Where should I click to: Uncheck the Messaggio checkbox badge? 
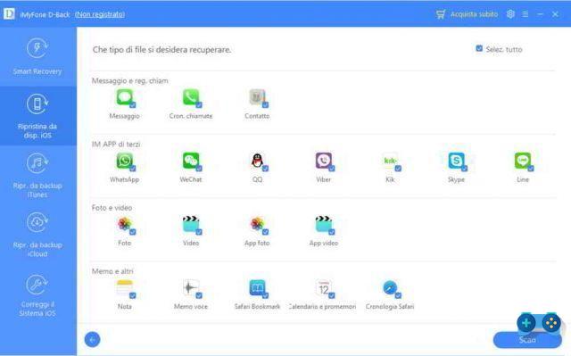pos(133,104)
